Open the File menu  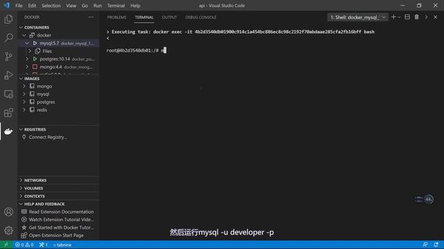pos(19,6)
